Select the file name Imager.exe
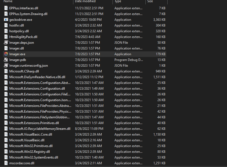Screen dimensions: 227x167 point(17,54)
